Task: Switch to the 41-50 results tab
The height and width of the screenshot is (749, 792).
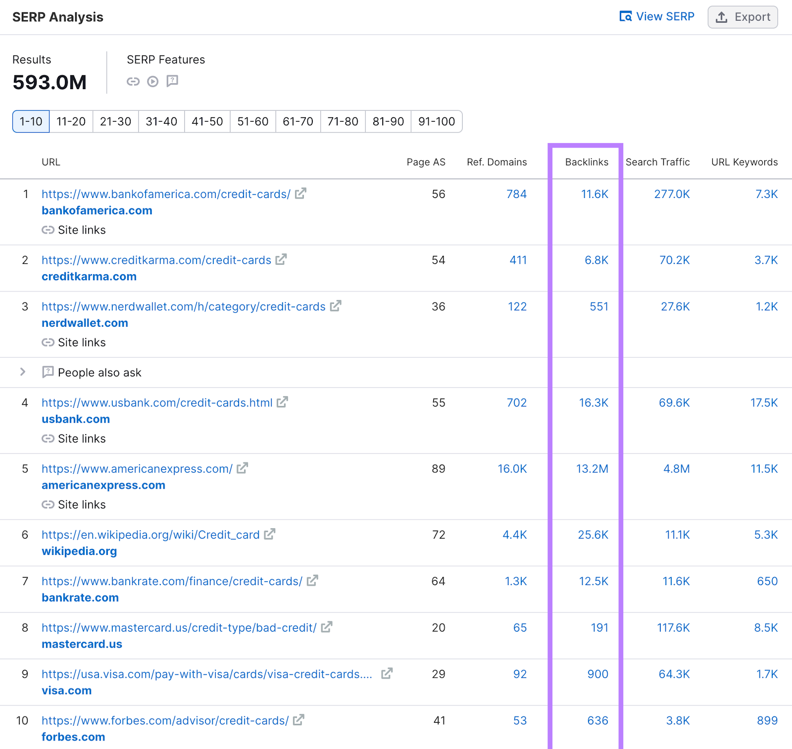Action: (x=207, y=121)
